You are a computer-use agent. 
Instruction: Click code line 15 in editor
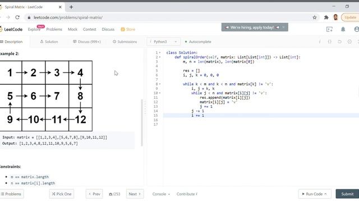pos(261,116)
